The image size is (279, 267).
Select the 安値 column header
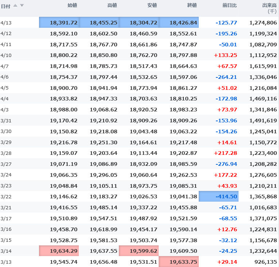[152, 5]
